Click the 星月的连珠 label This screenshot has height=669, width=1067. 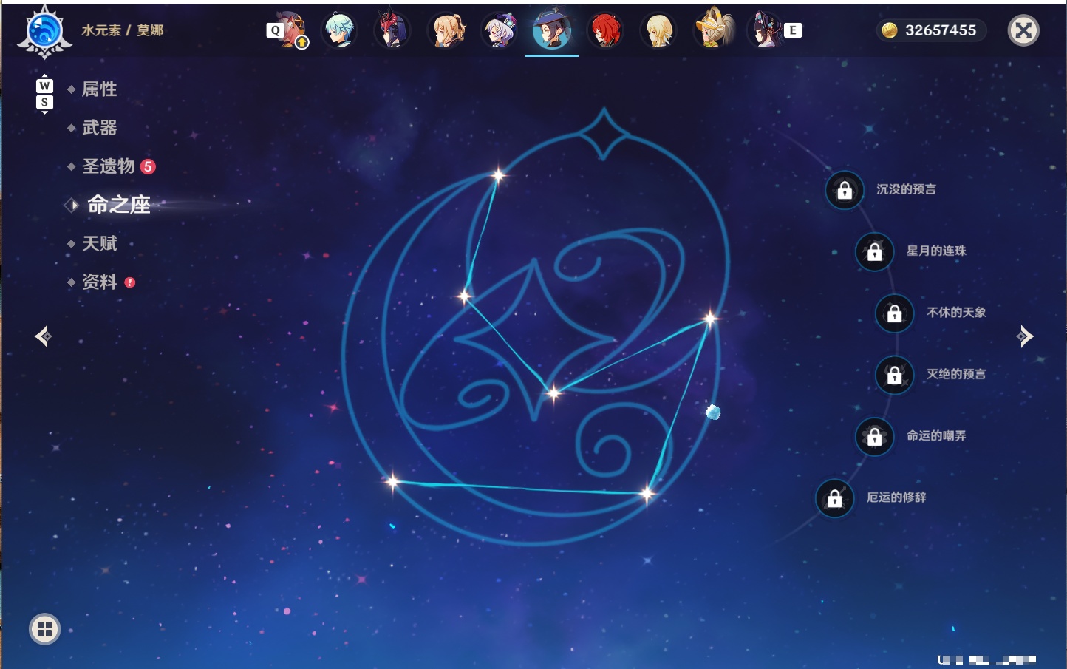click(x=936, y=251)
